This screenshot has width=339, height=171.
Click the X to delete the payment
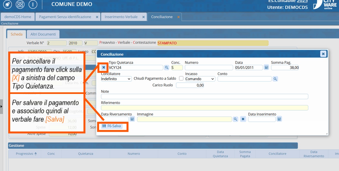(x=104, y=67)
